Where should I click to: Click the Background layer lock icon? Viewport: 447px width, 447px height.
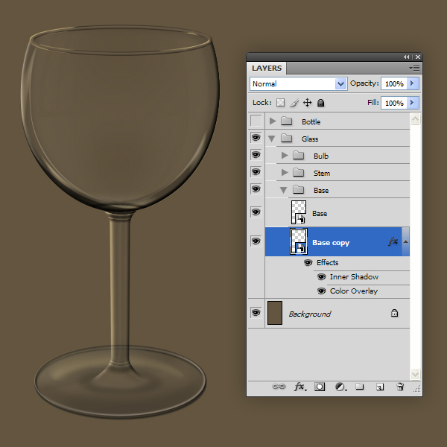pos(394,313)
